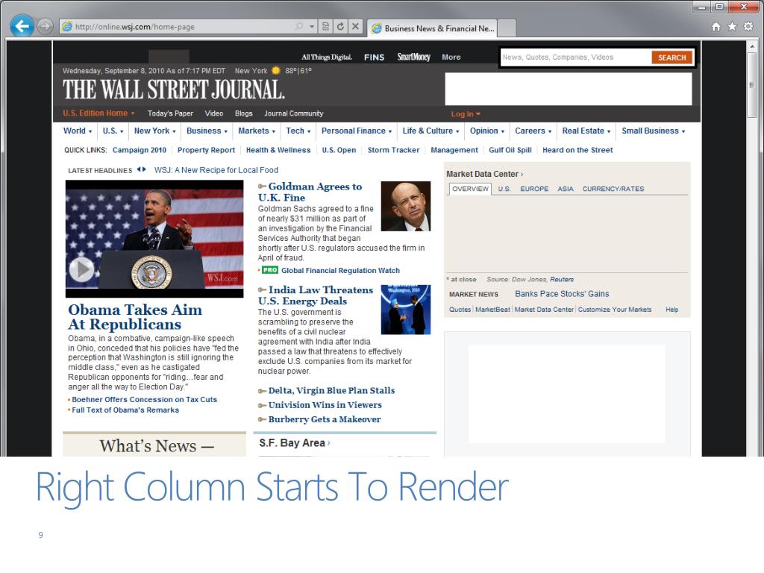
Task: Play the Obama speech video
Action: pos(81,269)
